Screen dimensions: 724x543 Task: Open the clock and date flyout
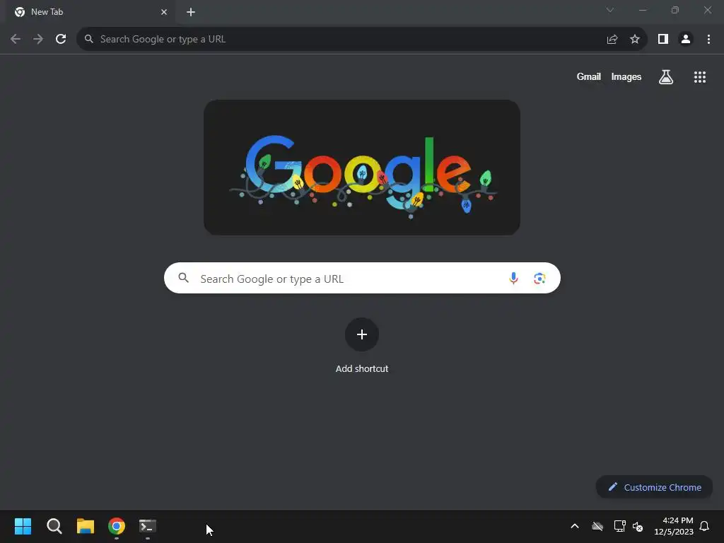[674, 526]
